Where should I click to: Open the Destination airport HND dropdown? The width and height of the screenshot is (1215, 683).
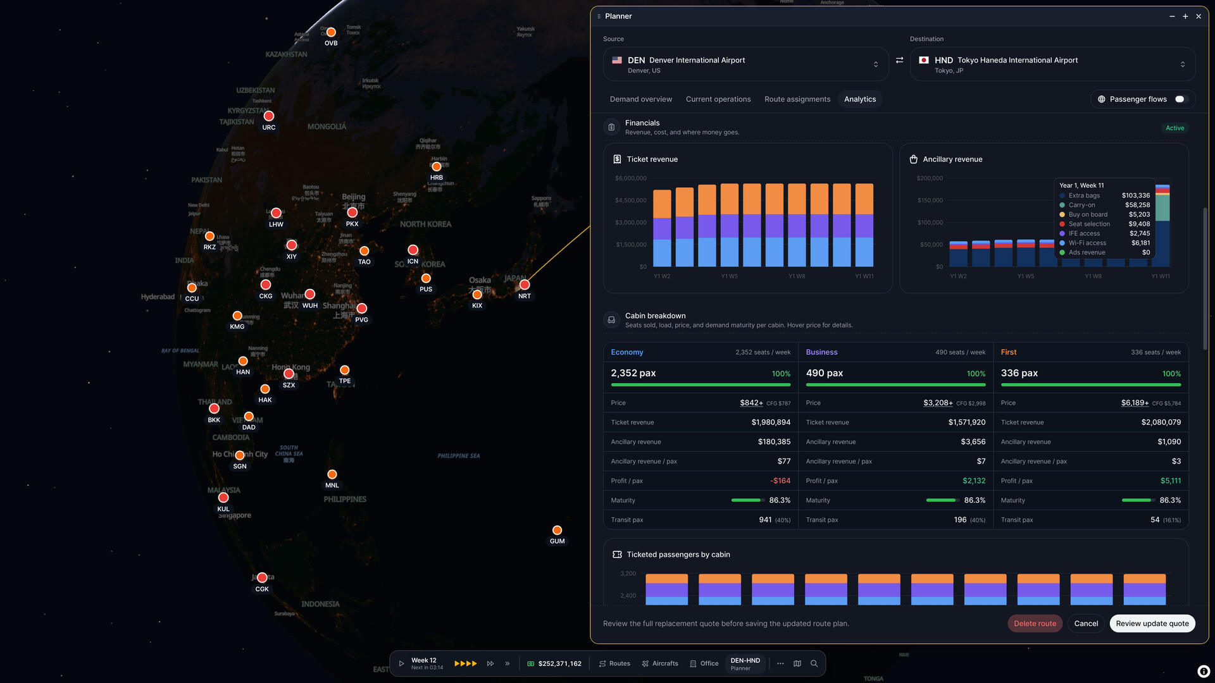coord(1052,65)
